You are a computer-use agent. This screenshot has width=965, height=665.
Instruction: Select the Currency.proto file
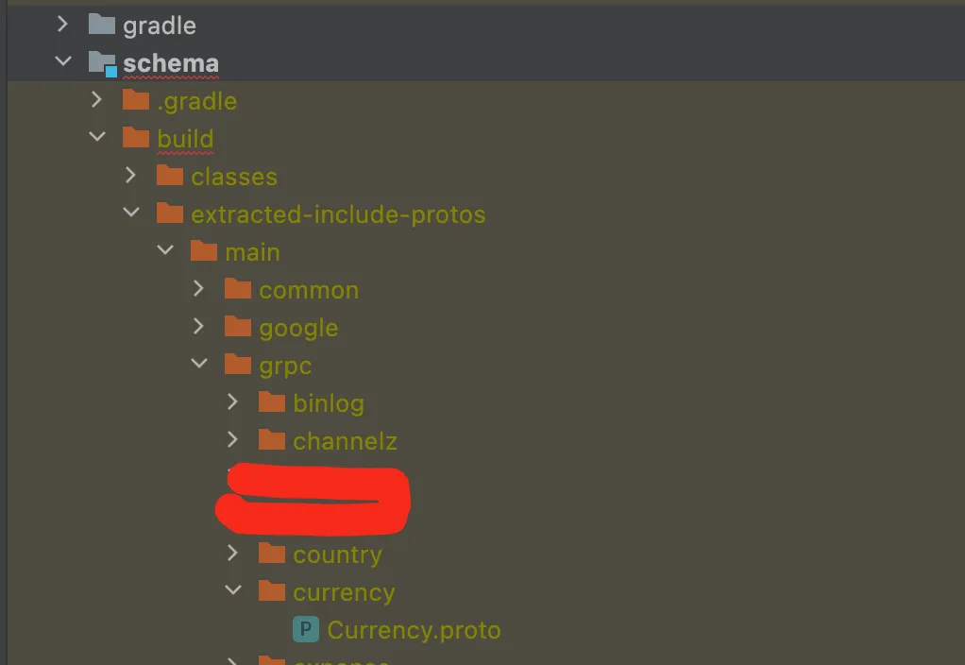(x=414, y=630)
